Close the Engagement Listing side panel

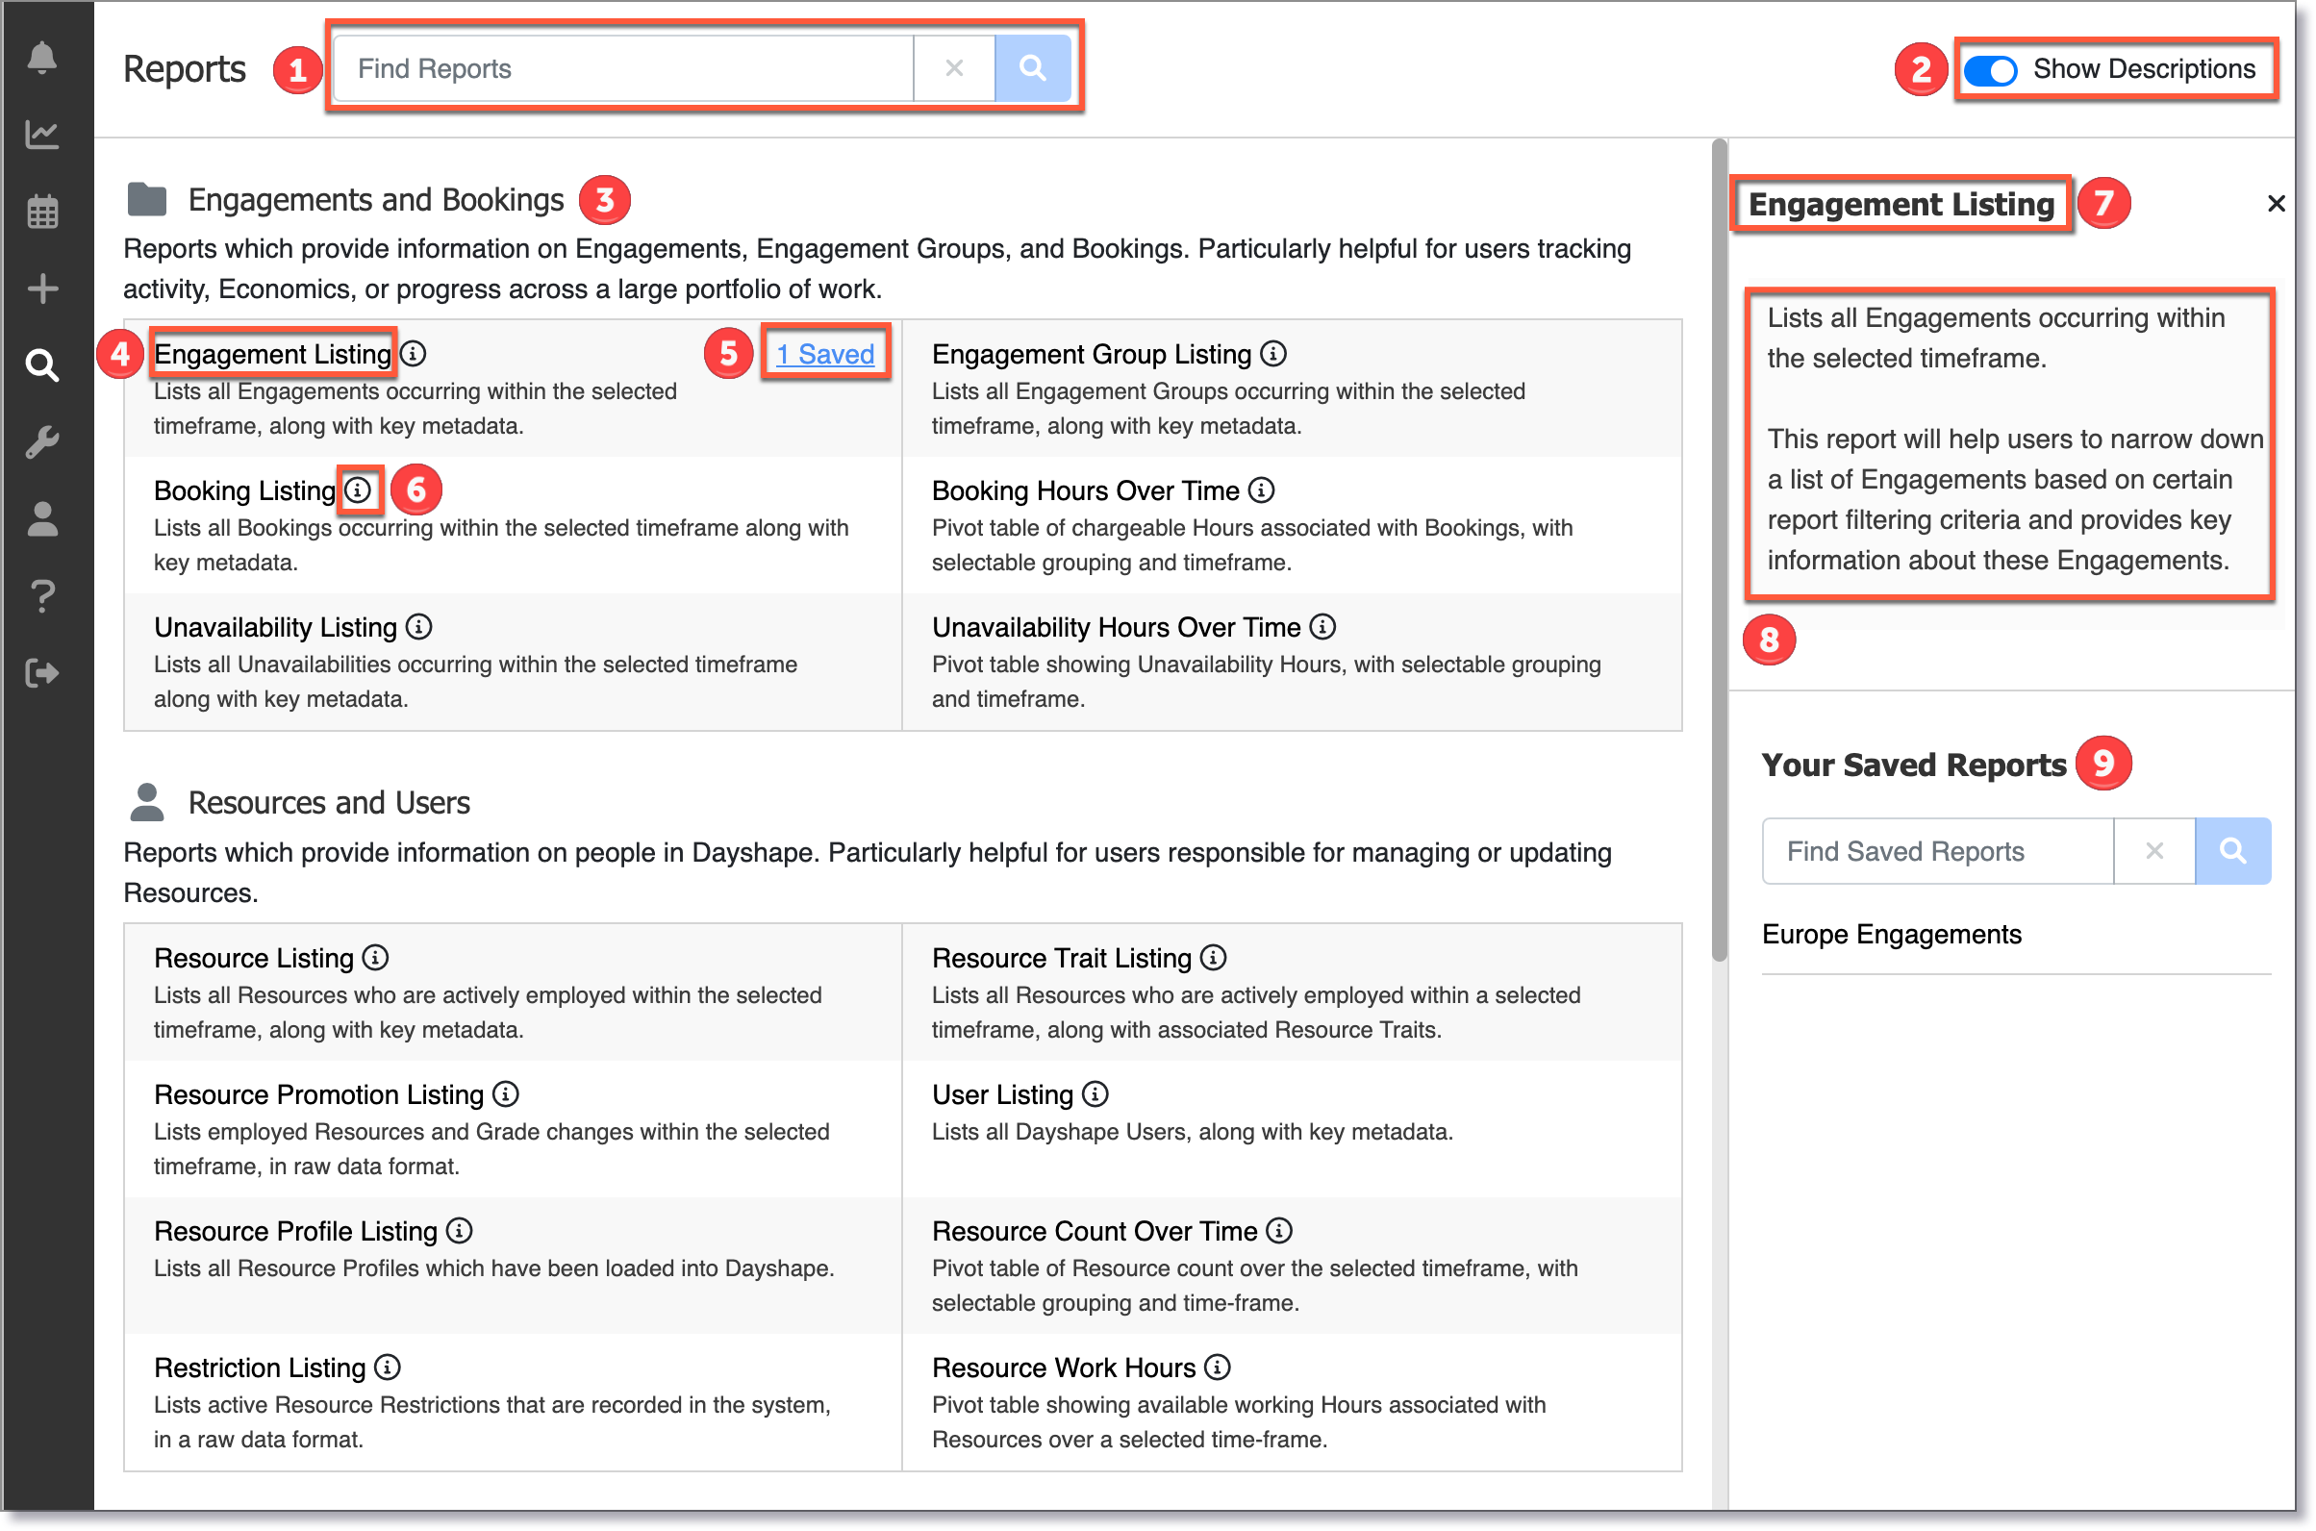click(x=2276, y=204)
